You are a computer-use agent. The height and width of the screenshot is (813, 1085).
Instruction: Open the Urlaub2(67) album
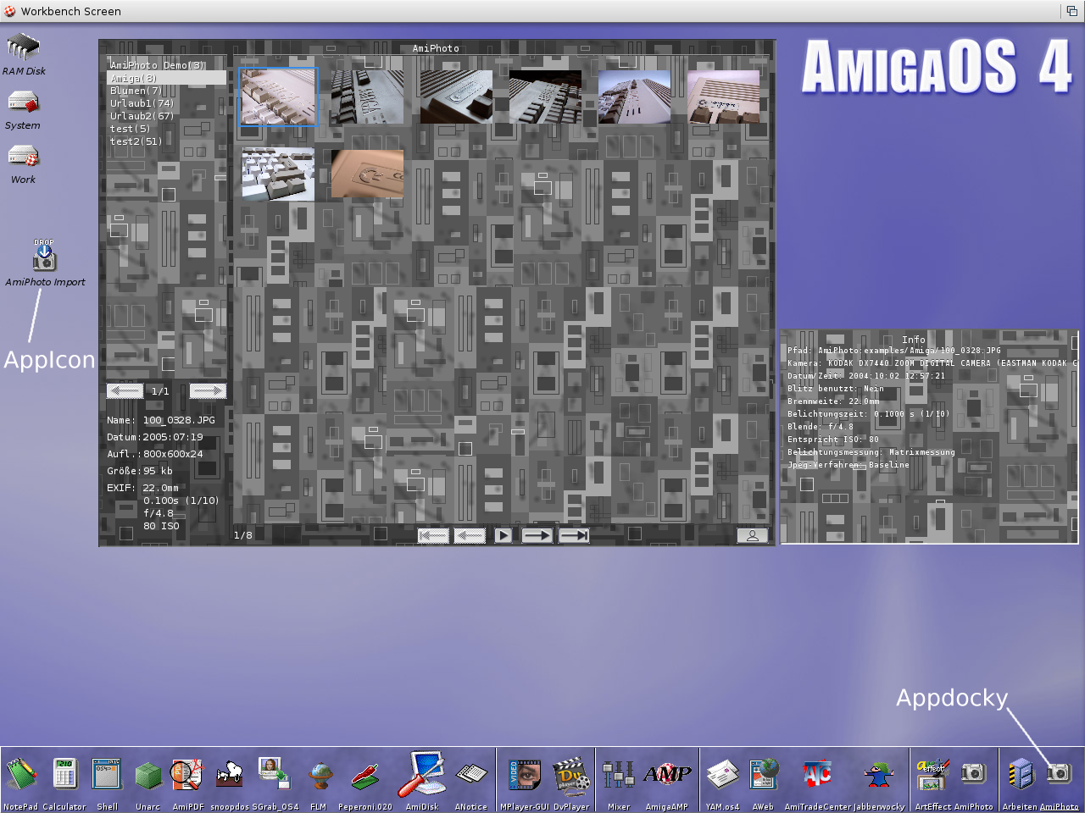pyautogui.click(x=142, y=116)
